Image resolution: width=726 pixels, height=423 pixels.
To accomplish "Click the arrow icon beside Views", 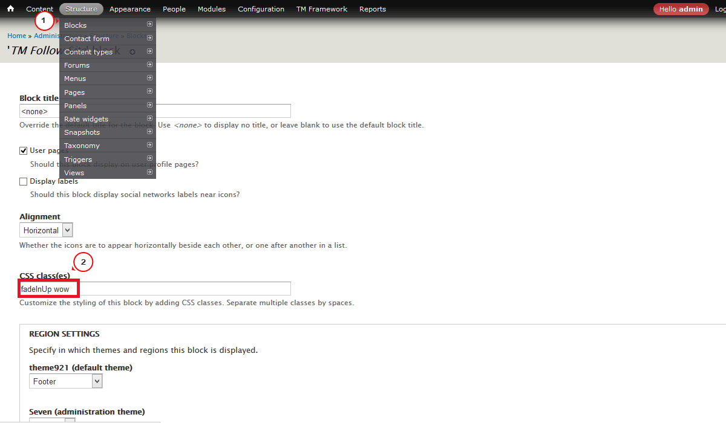I will [x=149, y=172].
